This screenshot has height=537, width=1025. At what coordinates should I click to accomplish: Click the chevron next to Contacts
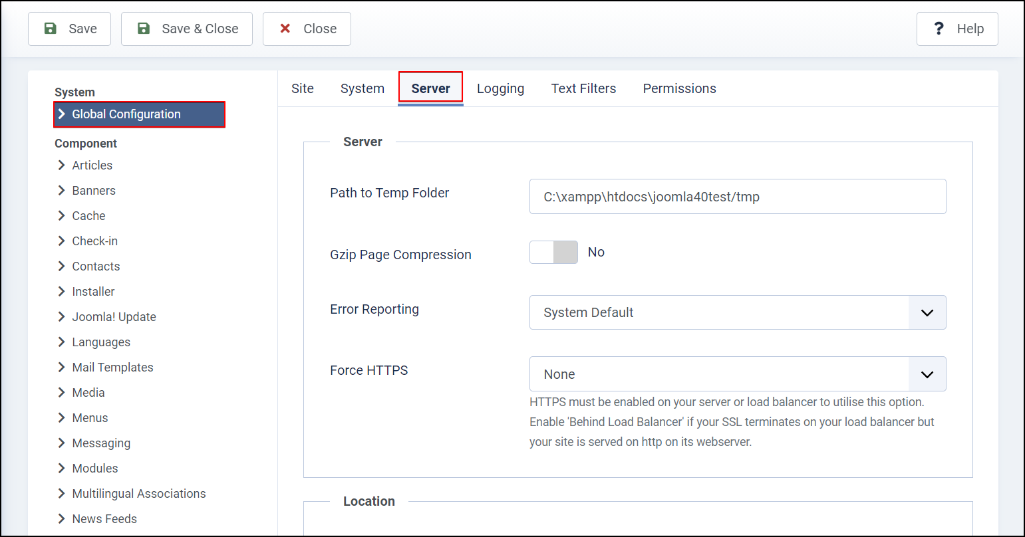(62, 266)
